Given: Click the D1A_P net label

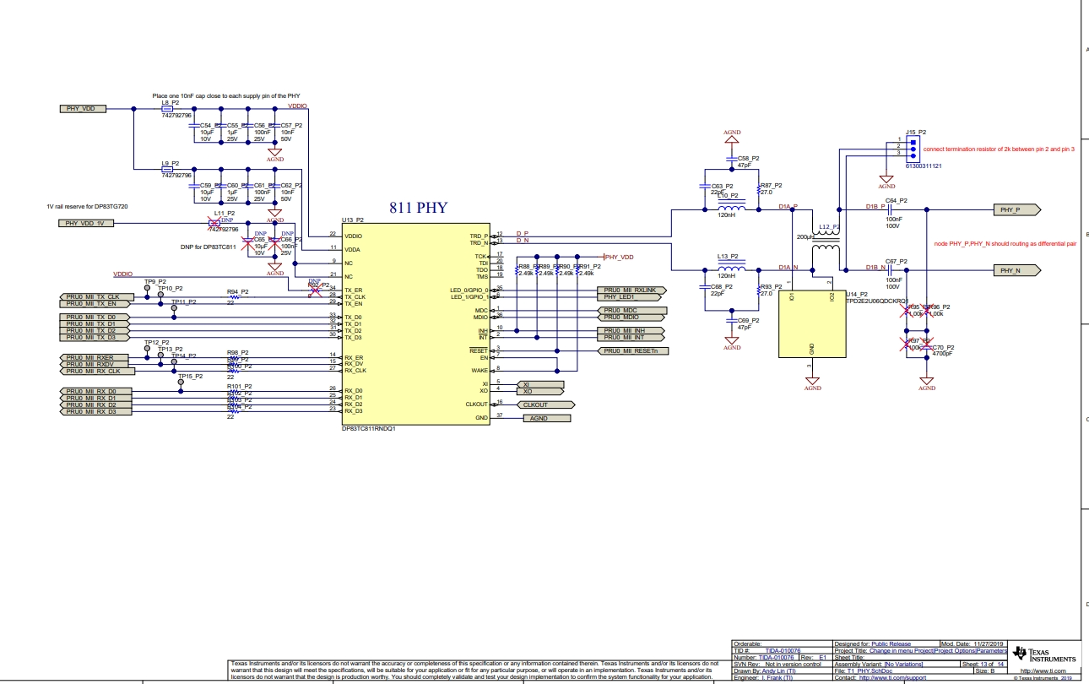Looking at the screenshot, I should coord(788,206).
